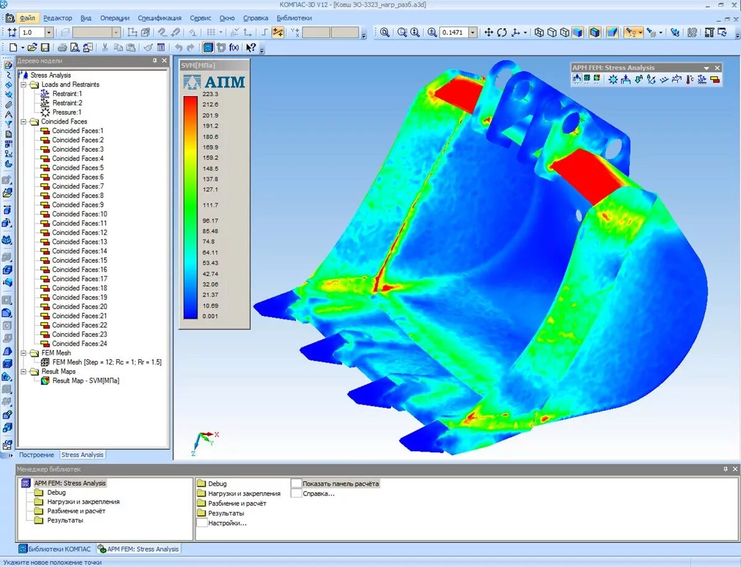Select the Pan view arrows tool
The image size is (741, 567).
coord(488,33)
